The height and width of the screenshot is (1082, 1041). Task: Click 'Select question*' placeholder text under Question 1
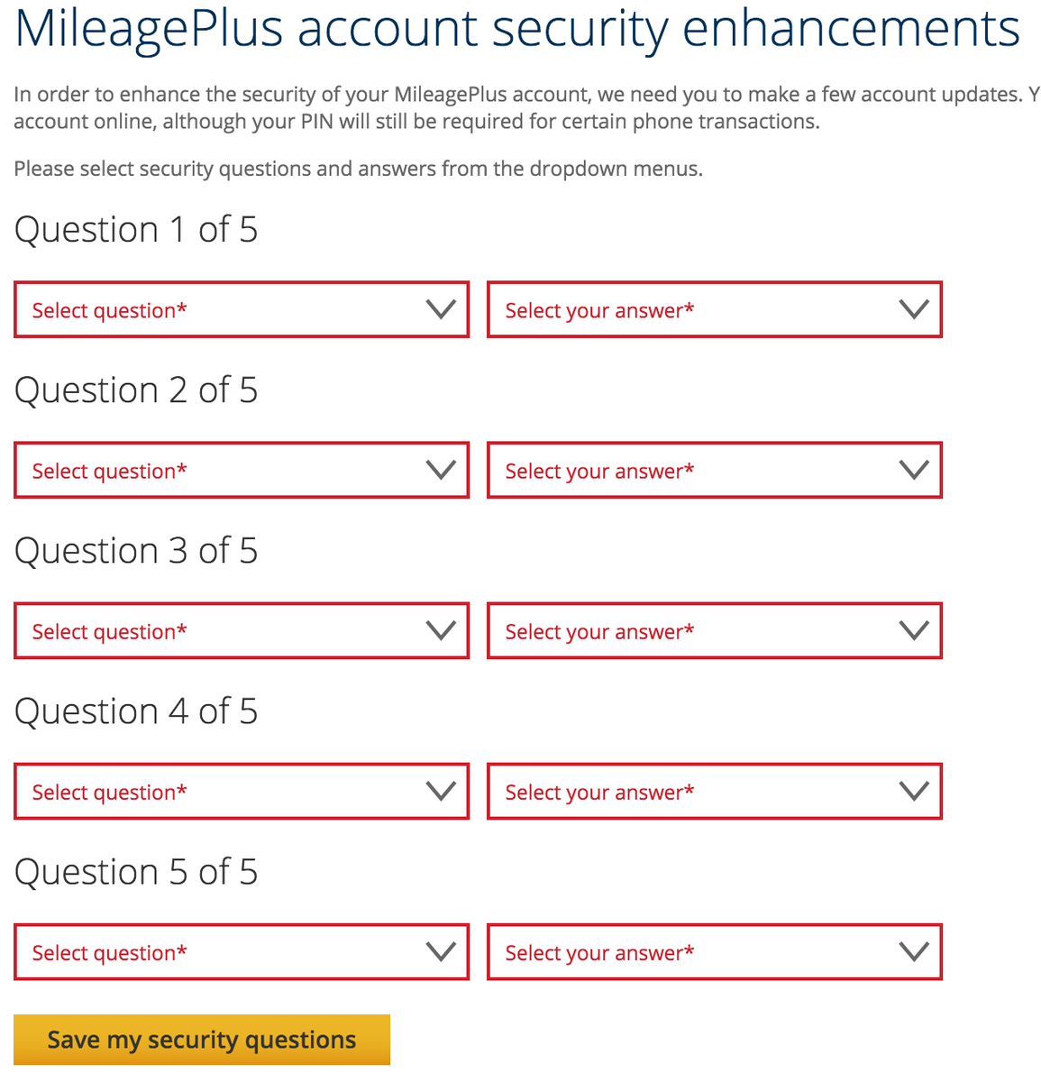(x=110, y=311)
